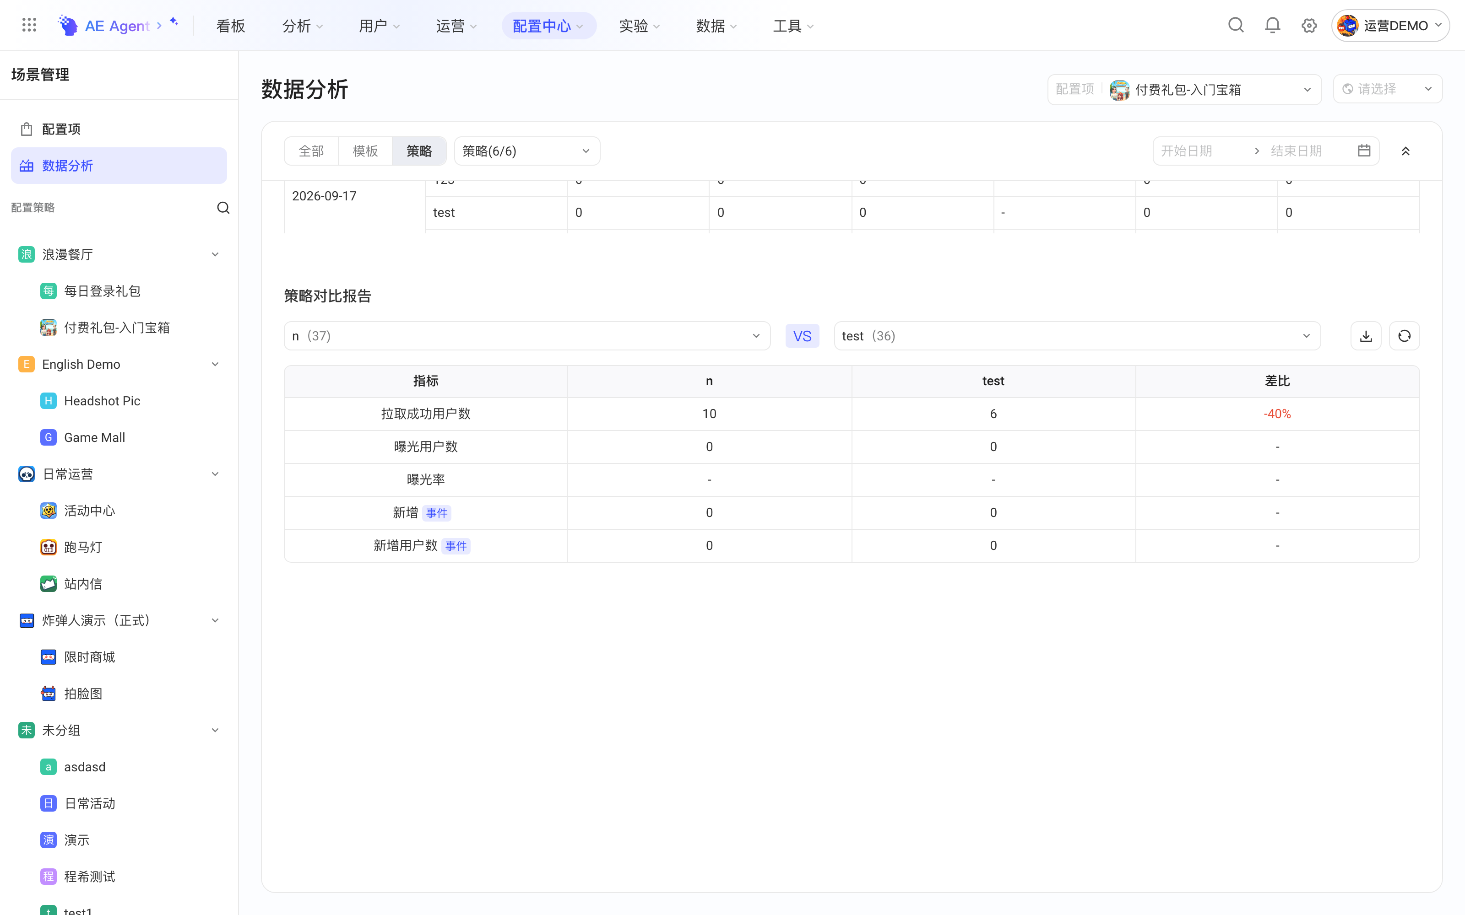Open the 策略(6/6) dropdown
Viewport: 1465px width, 915px height.
526,151
